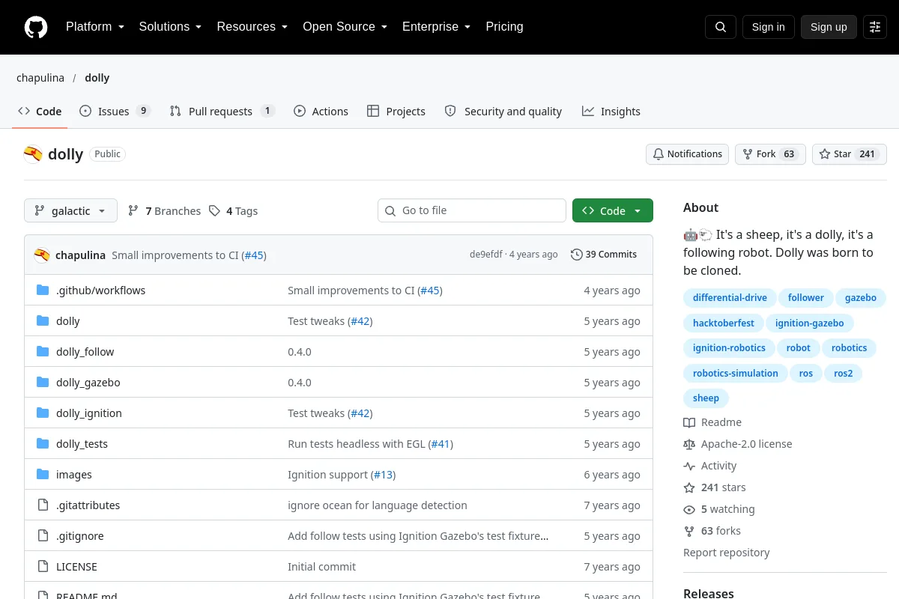Expand the Enterprise menu
Image resolution: width=899 pixels, height=599 pixels.
(x=436, y=27)
